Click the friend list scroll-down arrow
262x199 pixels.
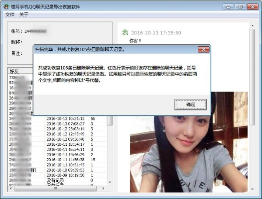point(110,182)
